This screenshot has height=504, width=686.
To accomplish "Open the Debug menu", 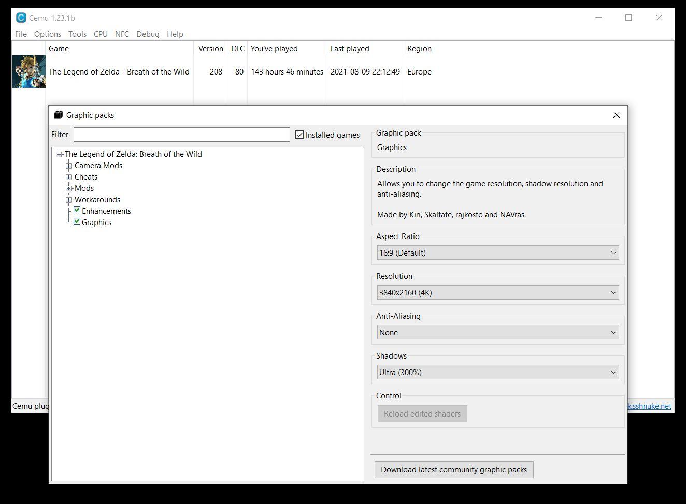I will click(x=148, y=34).
